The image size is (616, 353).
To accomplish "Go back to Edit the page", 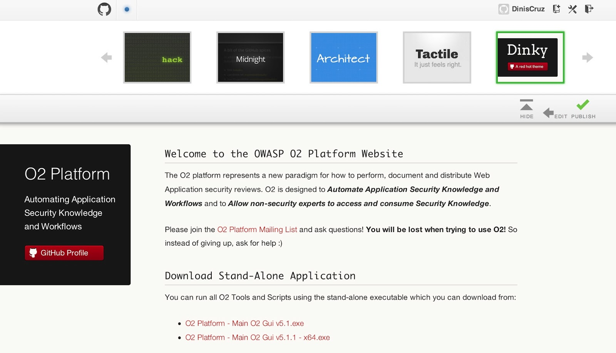I will (554, 113).
